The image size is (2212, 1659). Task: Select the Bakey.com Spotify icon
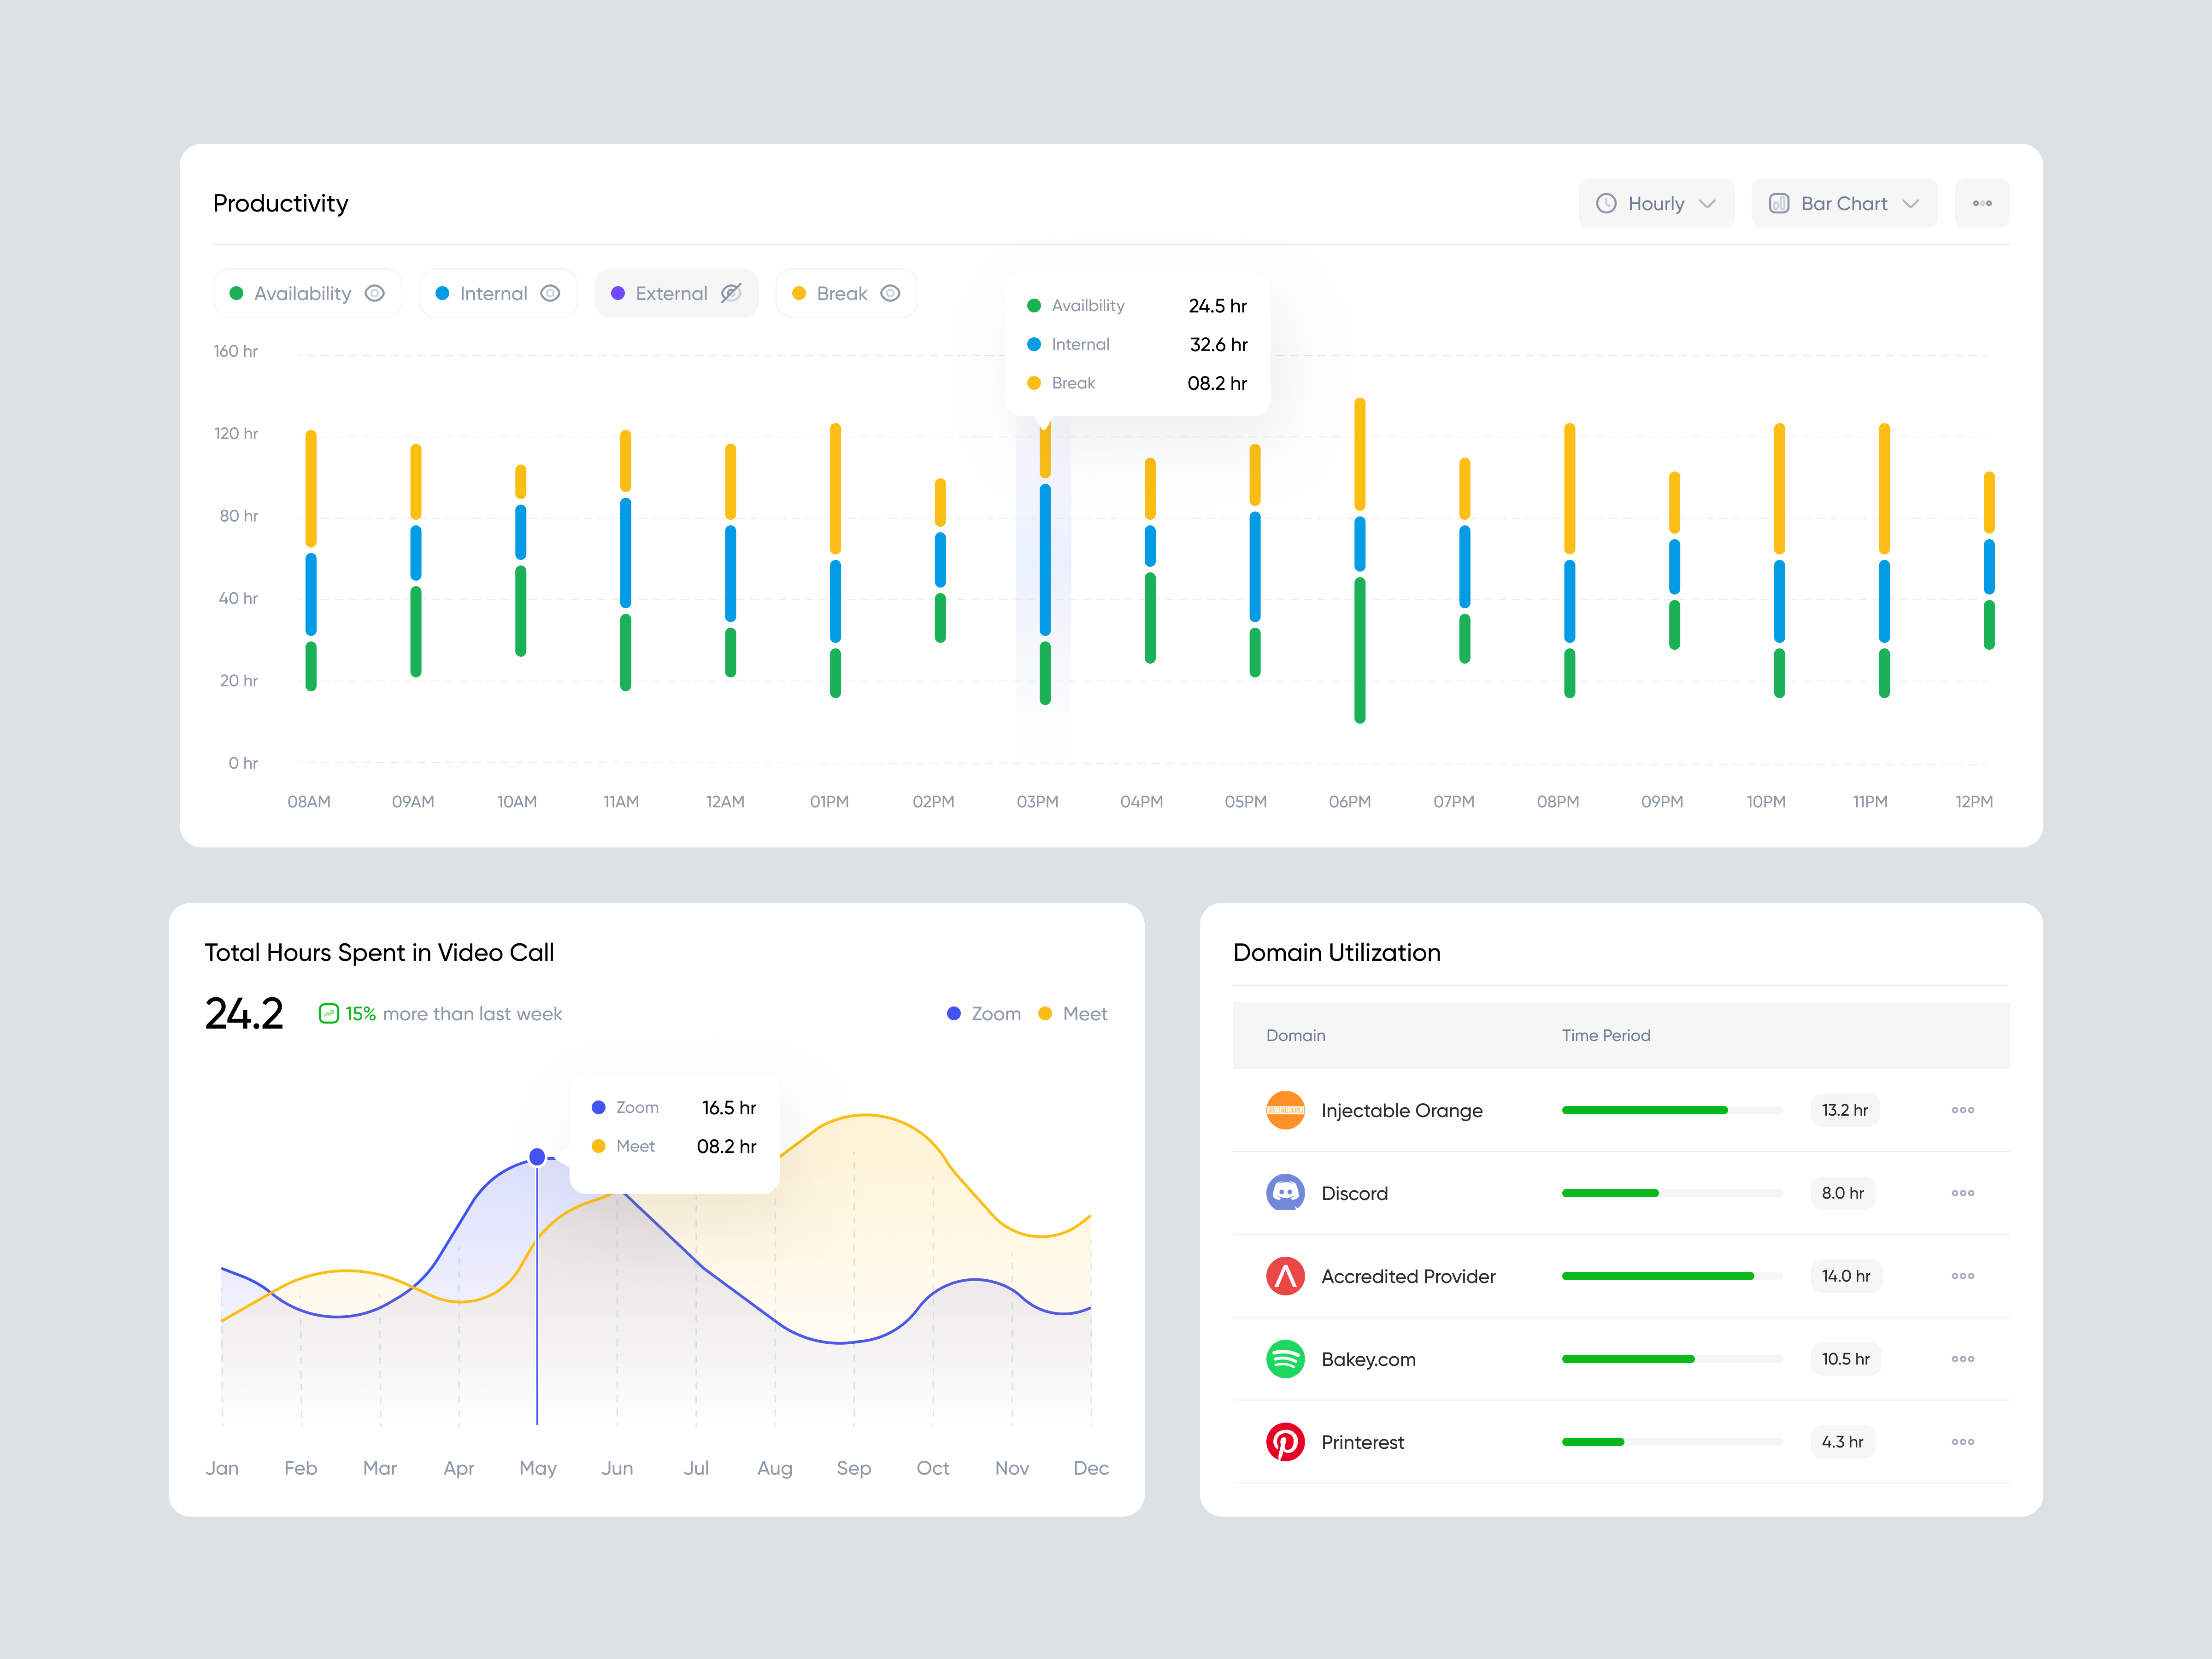pos(1286,1358)
